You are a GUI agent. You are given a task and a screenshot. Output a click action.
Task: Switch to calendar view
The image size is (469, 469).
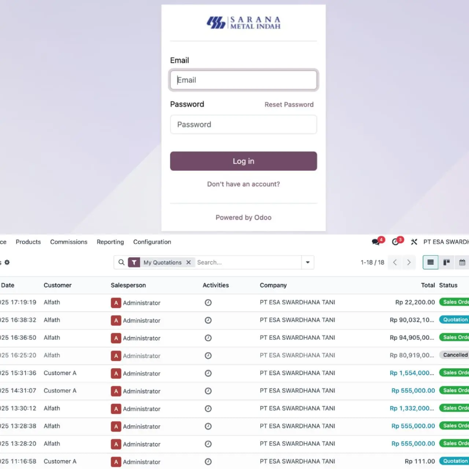click(462, 262)
